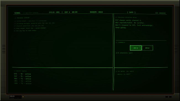Select the OP2 - T2 - active entity row

[x=23, y=81]
